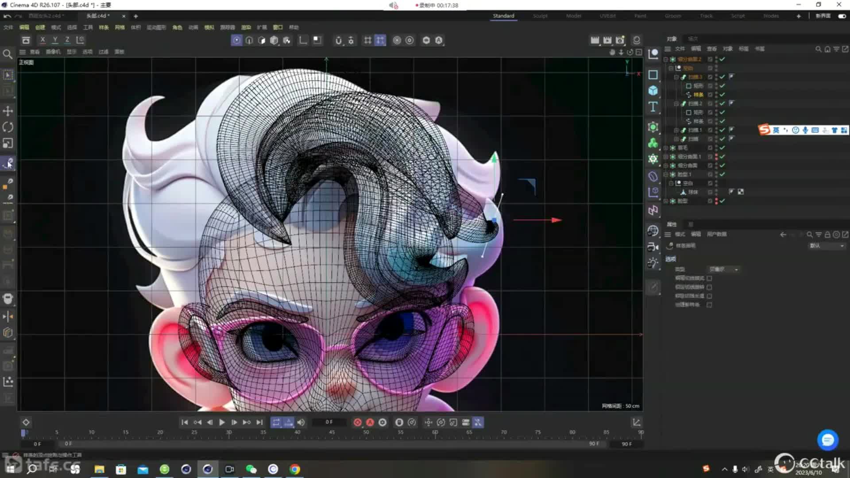The height and width of the screenshot is (478, 850).
Task: Open Edit Render Settings clapperboard gear icon
Action: (620, 40)
